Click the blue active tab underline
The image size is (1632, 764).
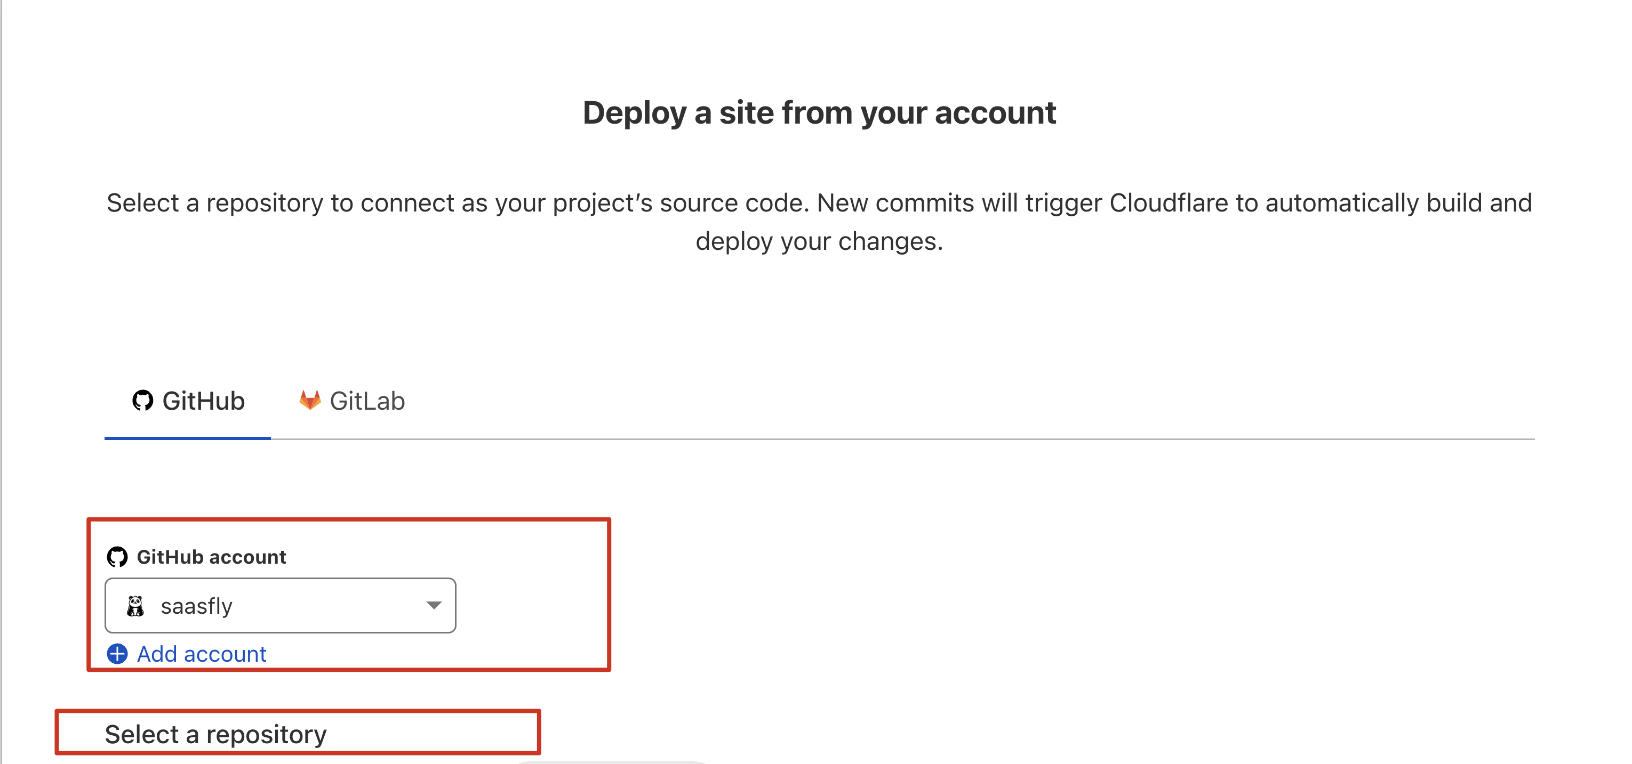[188, 437]
